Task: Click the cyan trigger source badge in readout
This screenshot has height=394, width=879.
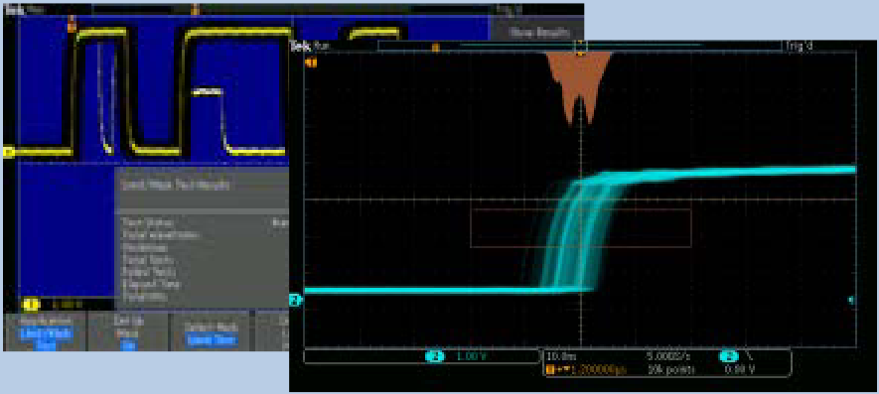Action: (729, 356)
